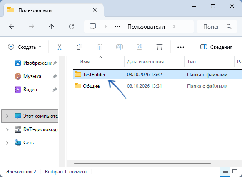
Task: Go back with the left arrow
Action: tap(12, 27)
